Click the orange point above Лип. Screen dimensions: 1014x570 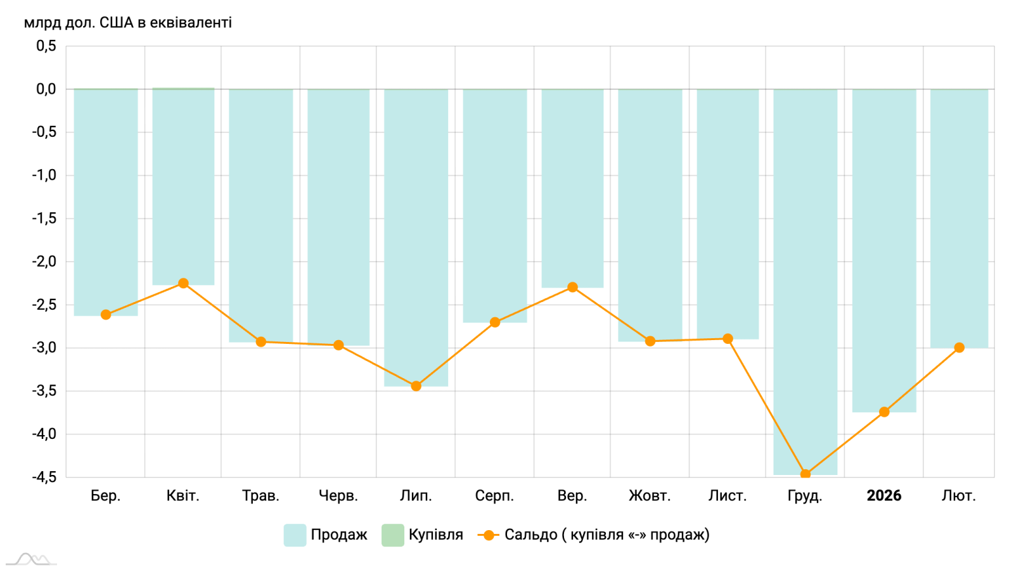(x=416, y=386)
